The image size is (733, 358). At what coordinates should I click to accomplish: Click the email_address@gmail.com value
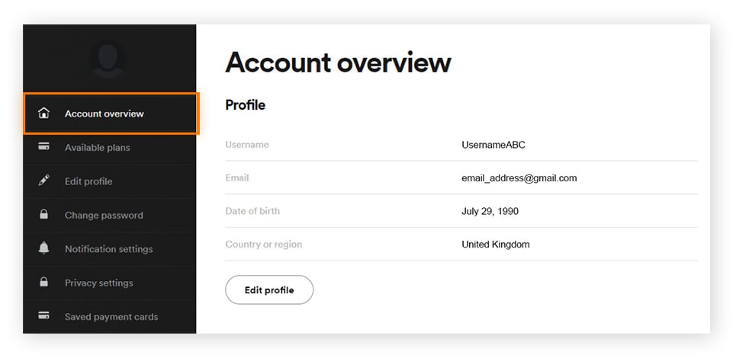[x=519, y=177]
